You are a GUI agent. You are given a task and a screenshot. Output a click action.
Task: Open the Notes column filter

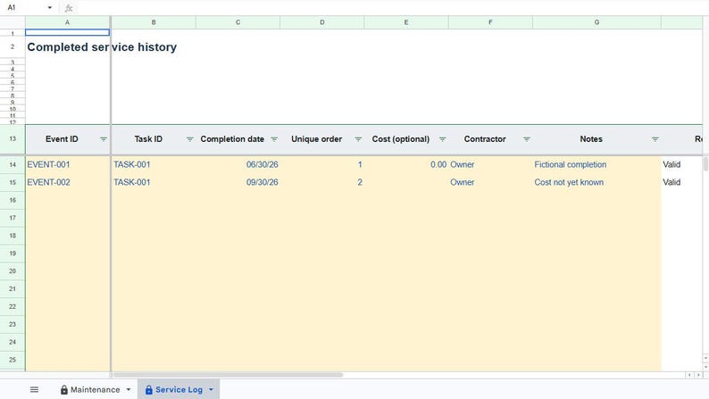click(655, 139)
